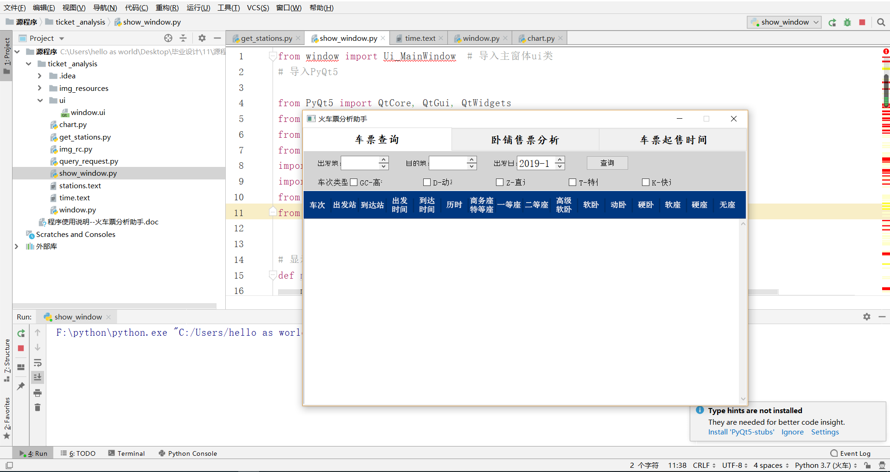890x472 pixels.
Task: Switch to 卧铺售票分析 tab in app window
Action: (525, 140)
